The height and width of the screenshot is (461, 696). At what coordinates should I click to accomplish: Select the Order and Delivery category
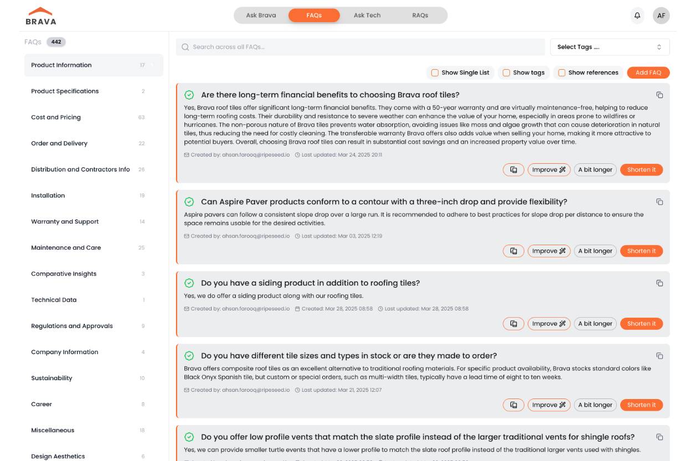[x=94, y=143]
